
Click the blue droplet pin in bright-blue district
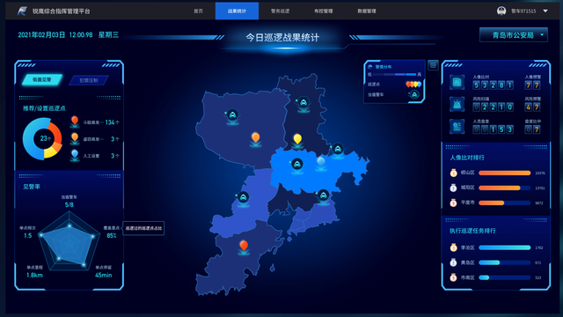coord(321,162)
